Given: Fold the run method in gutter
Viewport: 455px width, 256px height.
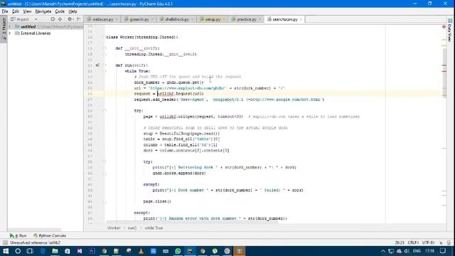Looking at the screenshot, I should (x=105, y=65).
